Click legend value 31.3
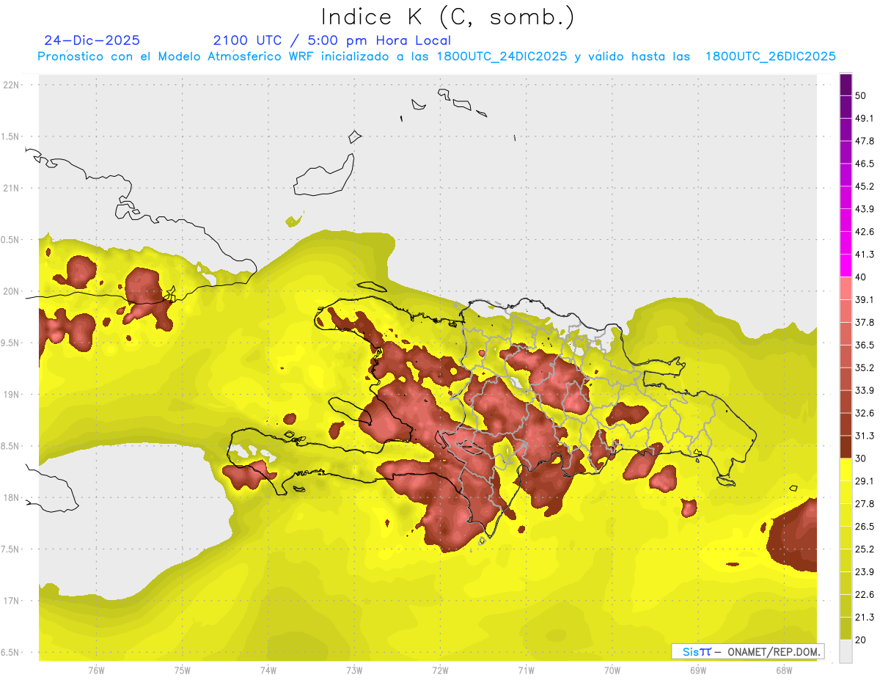Image resolution: width=880 pixels, height=680 pixels. click(x=865, y=436)
